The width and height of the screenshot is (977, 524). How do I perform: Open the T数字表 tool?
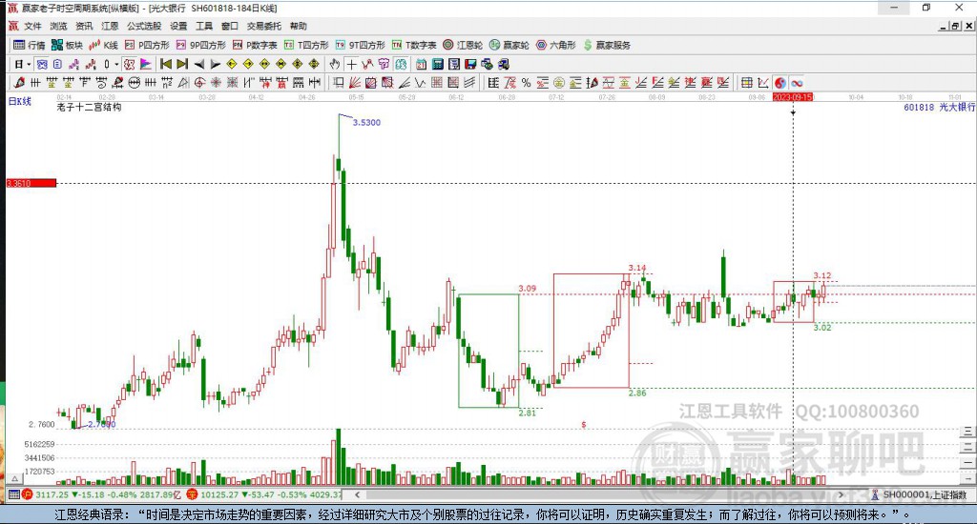[414, 45]
